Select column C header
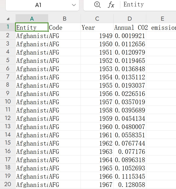This screenshot has width=176, height=189. coord(97,19)
